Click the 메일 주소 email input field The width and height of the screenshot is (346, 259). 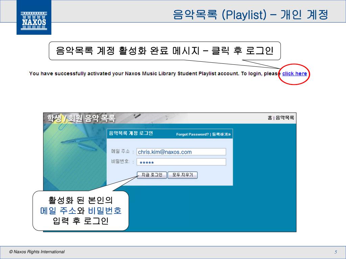click(181, 152)
